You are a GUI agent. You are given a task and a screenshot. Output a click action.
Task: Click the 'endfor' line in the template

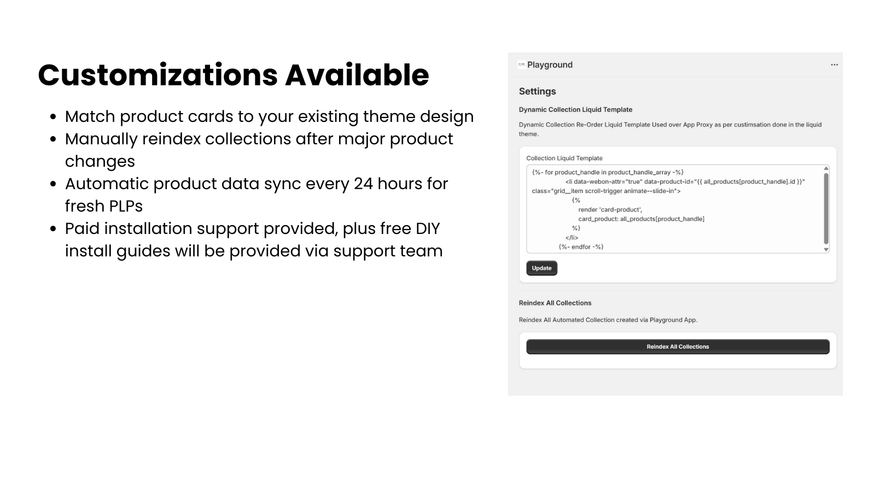tap(581, 247)
